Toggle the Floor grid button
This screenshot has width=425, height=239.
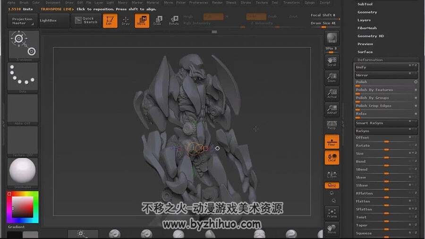tap(332, 141)
